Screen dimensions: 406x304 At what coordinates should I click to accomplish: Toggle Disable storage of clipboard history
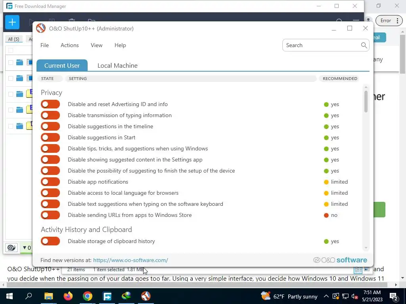click(50, 241)
